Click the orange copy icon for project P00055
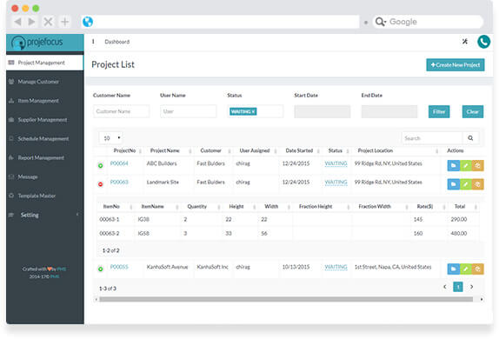This screenshot has width=499, height=339. 477,269
